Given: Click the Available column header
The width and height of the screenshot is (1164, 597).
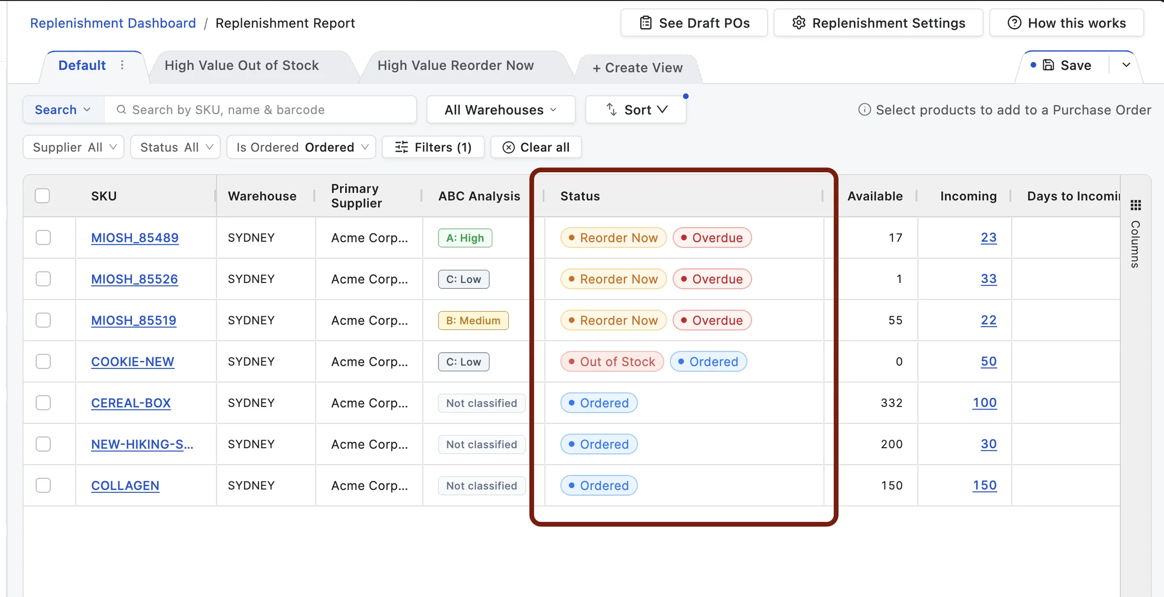Looking at the screenshot, I should (x=875, y=196).
